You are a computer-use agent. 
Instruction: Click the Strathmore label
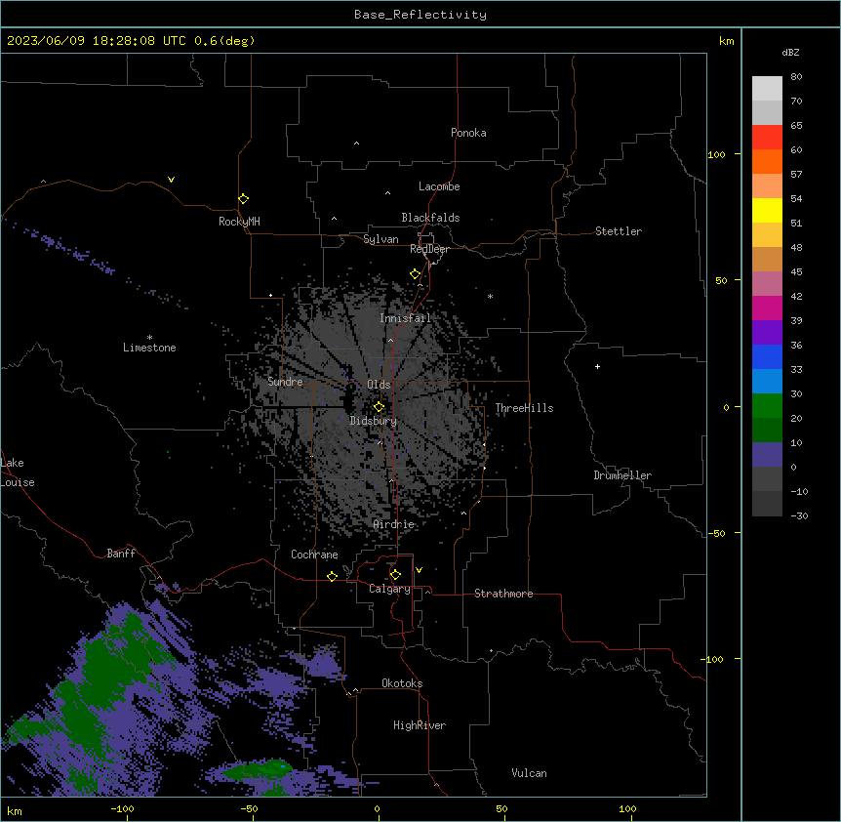(503, 594)
